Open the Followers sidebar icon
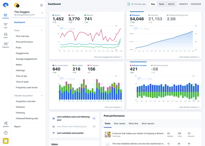Viewport: 205px width, 146px height. point(6,45)
